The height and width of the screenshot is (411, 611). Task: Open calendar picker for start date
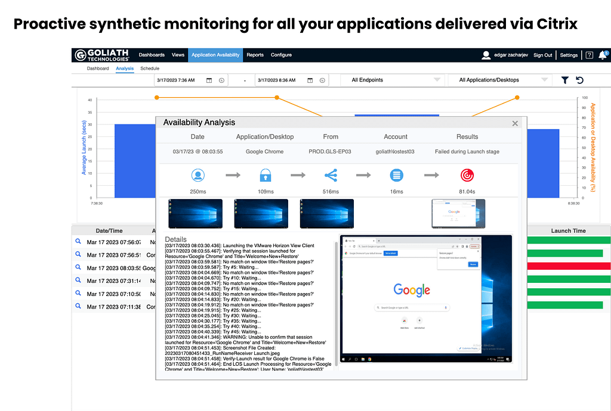point(209,80)
